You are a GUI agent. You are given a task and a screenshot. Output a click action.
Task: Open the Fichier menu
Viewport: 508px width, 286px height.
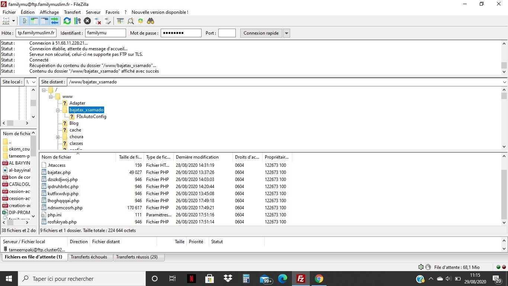pyautogui.click(x=9, y=12)
